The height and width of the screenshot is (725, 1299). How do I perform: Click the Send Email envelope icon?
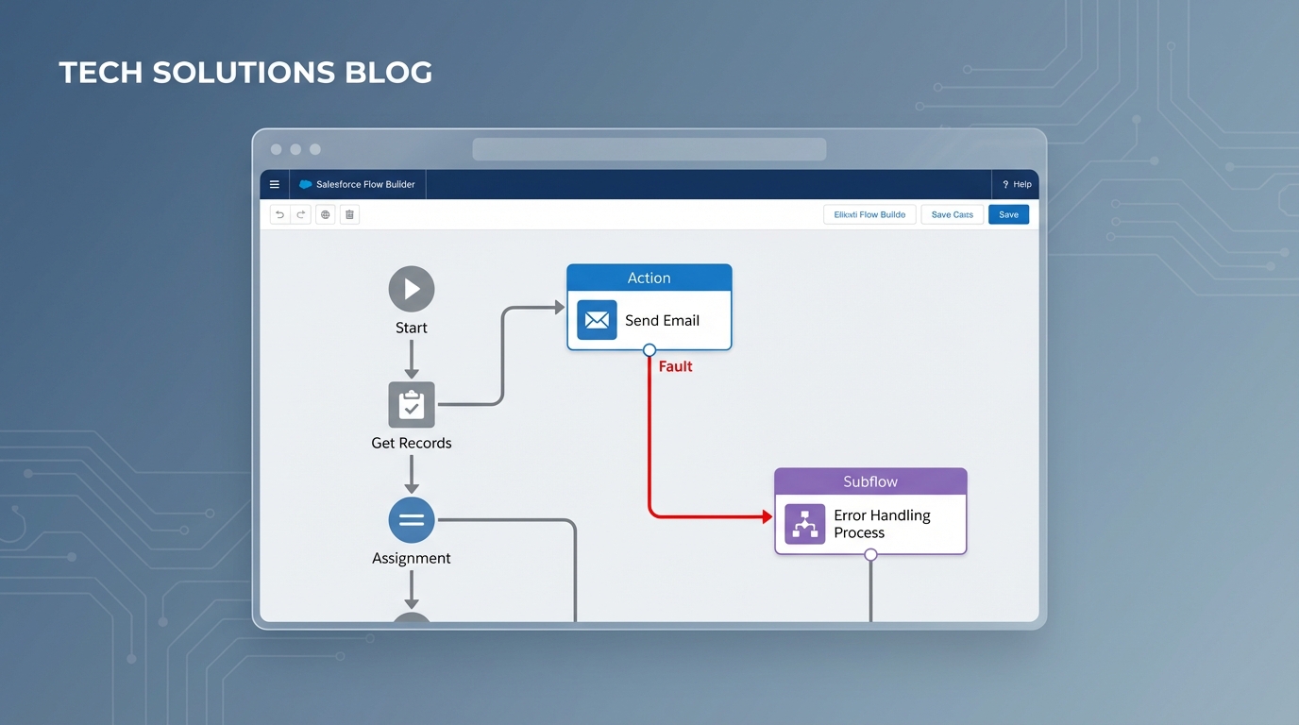596,320
